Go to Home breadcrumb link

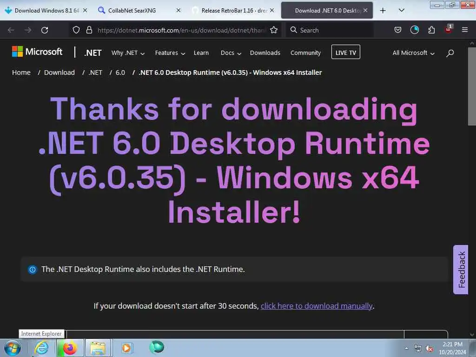pyautogui.click(x=21, y=73)
